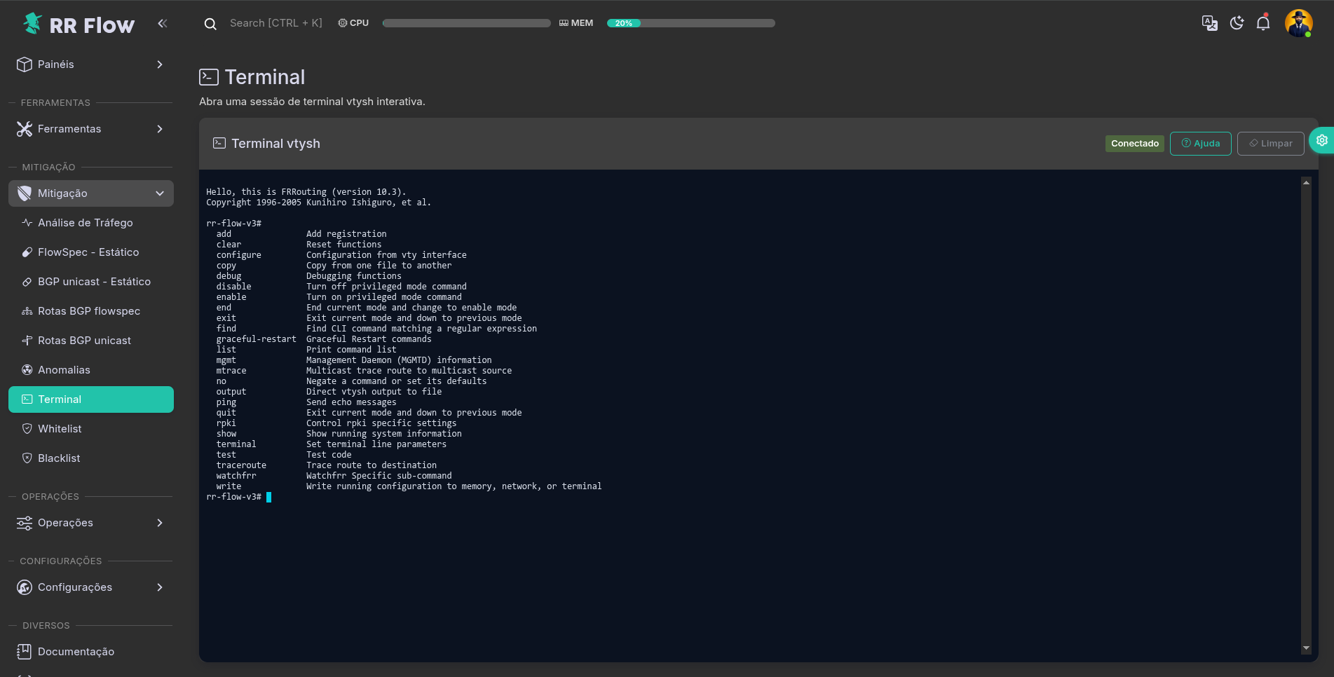Image resolution: width=1334 pixels, height=677 pixels.
Task: Click the MEM usage progress bar
Action: 690,23
